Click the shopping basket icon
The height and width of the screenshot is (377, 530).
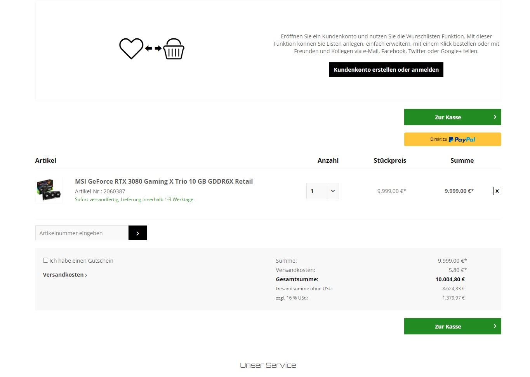174,49
